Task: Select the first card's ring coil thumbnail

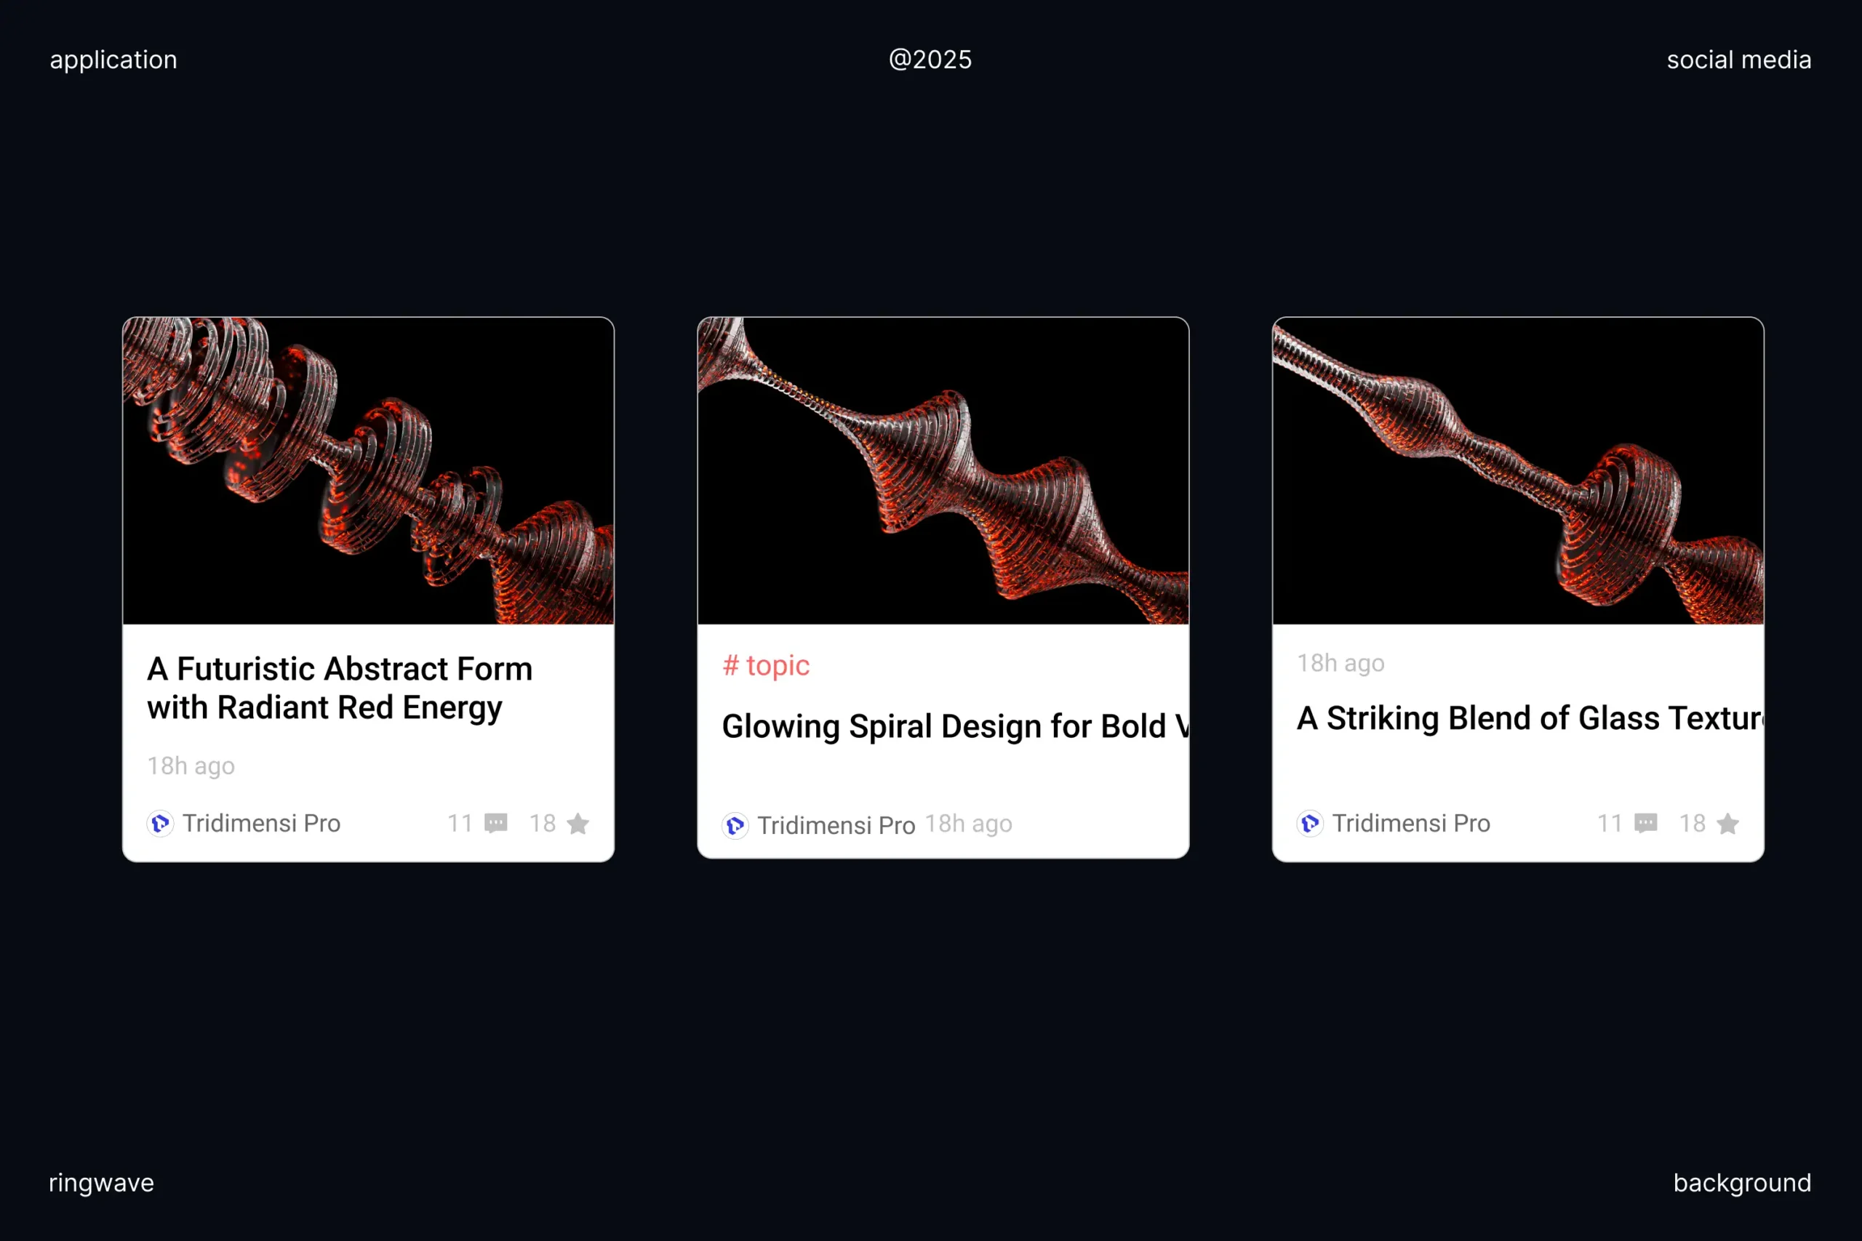Action: 368,471
